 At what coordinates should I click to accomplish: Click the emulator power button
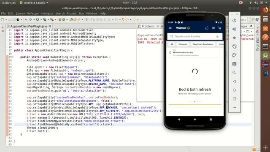(234, 20)
